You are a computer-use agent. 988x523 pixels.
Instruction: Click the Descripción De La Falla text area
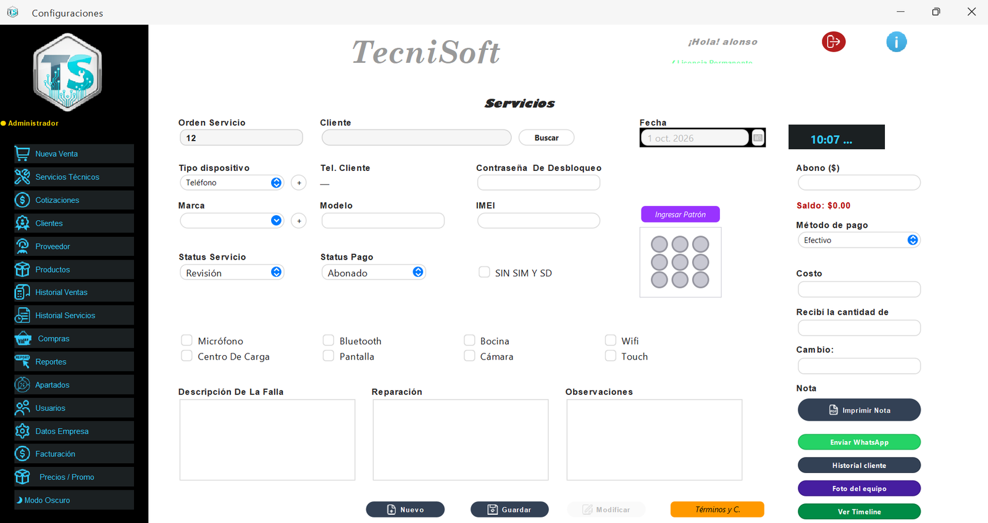[x=267, y=440]
